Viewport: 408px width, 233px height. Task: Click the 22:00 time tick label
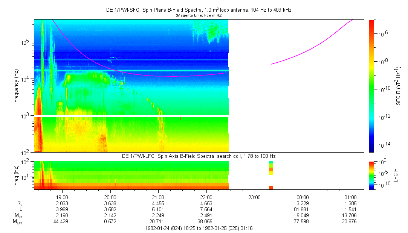[x=206, y=197]
